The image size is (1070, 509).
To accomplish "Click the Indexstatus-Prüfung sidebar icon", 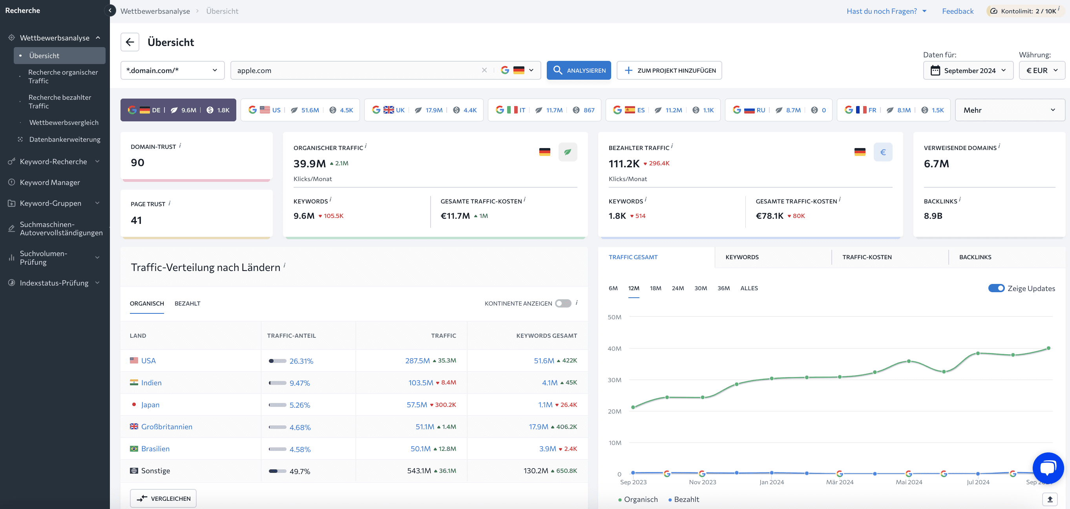I will click(12, 282).
